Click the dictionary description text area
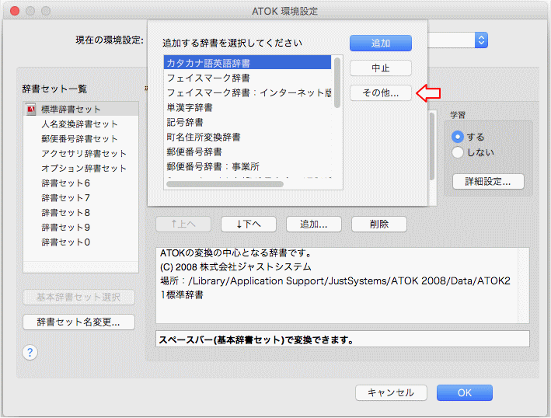The image size is (551, 418). [343, 285]
